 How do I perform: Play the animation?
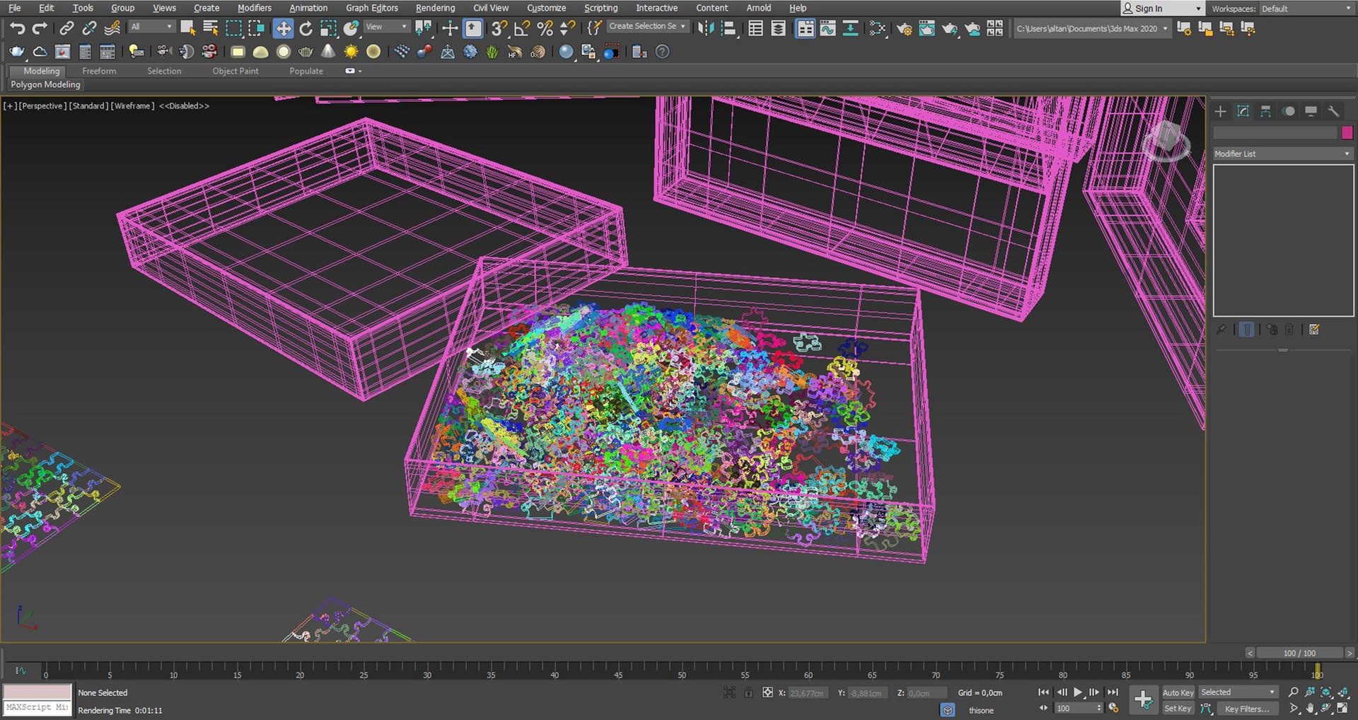coord(1078,692)
